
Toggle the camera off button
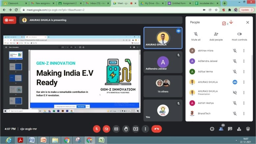[107, 129]
